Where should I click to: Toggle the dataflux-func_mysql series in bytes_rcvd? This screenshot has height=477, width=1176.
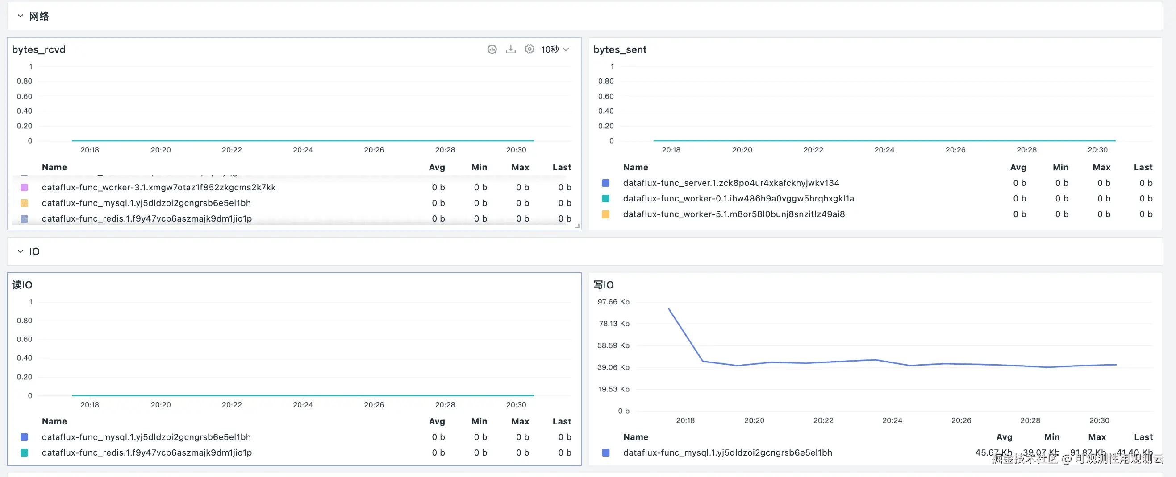coord(24,203)
